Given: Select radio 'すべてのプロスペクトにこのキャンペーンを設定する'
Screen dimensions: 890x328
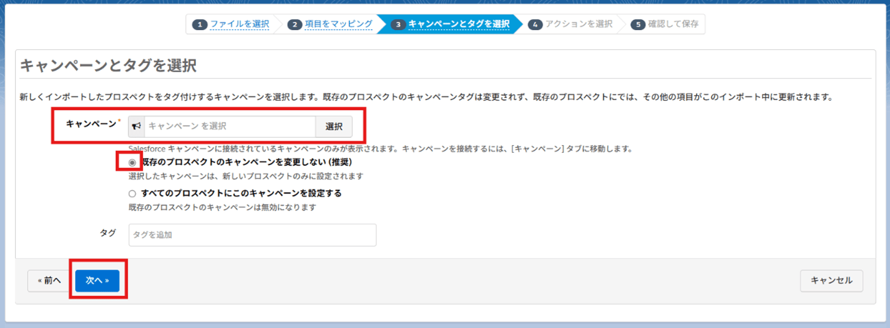Looking at the screenshot, I should coord(132,194).
